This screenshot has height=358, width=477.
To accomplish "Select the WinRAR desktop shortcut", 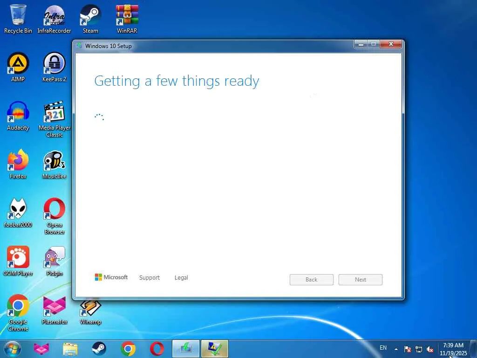I will 127,18.
